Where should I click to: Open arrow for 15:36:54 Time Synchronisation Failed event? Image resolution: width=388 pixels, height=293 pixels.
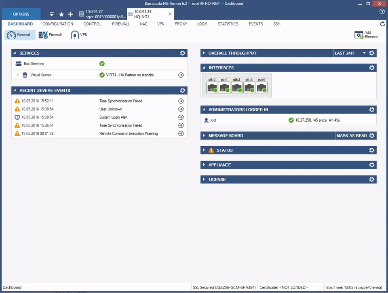tap(181, 125)
